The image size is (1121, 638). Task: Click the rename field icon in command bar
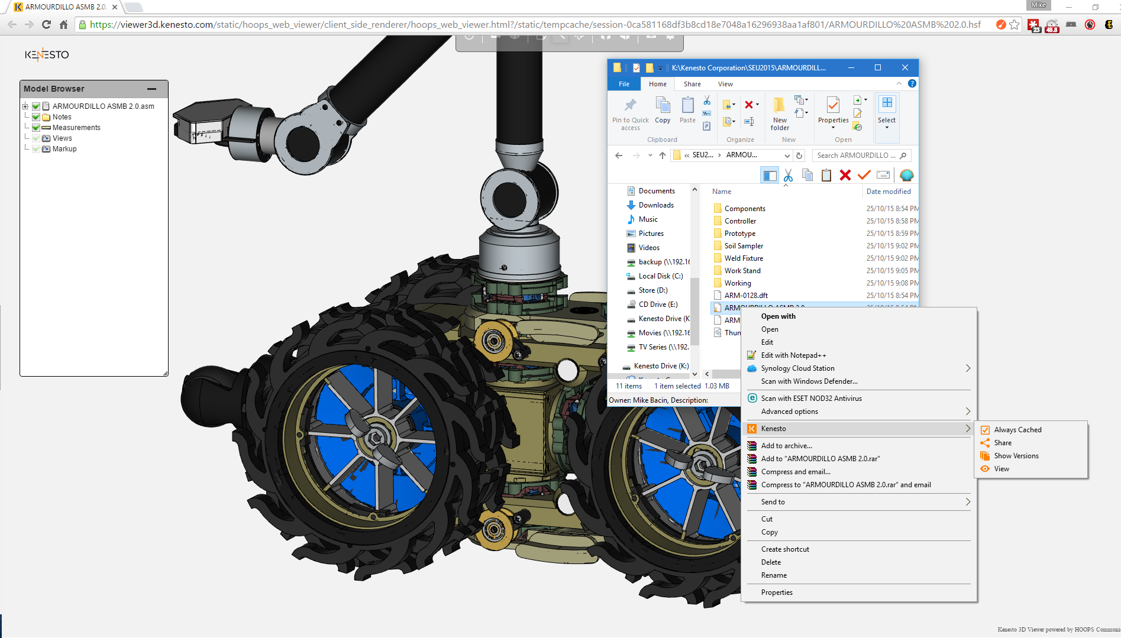[x=883, y=175]
